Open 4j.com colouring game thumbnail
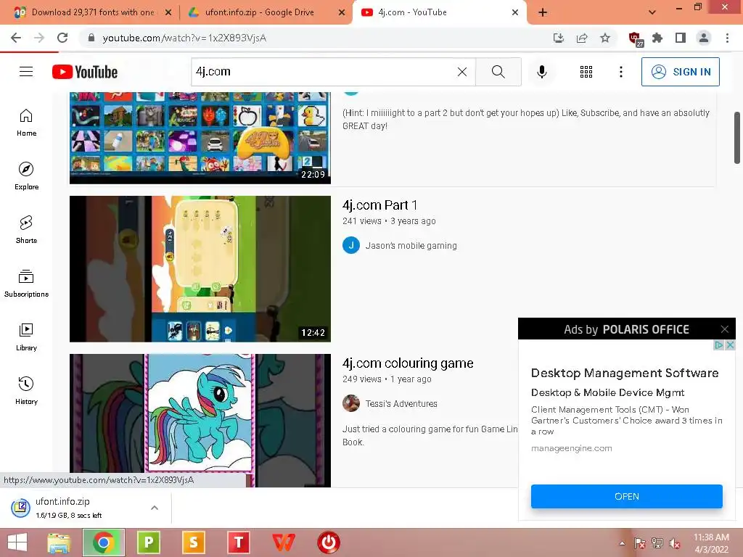The image size is (743, 557). (200, 420)
